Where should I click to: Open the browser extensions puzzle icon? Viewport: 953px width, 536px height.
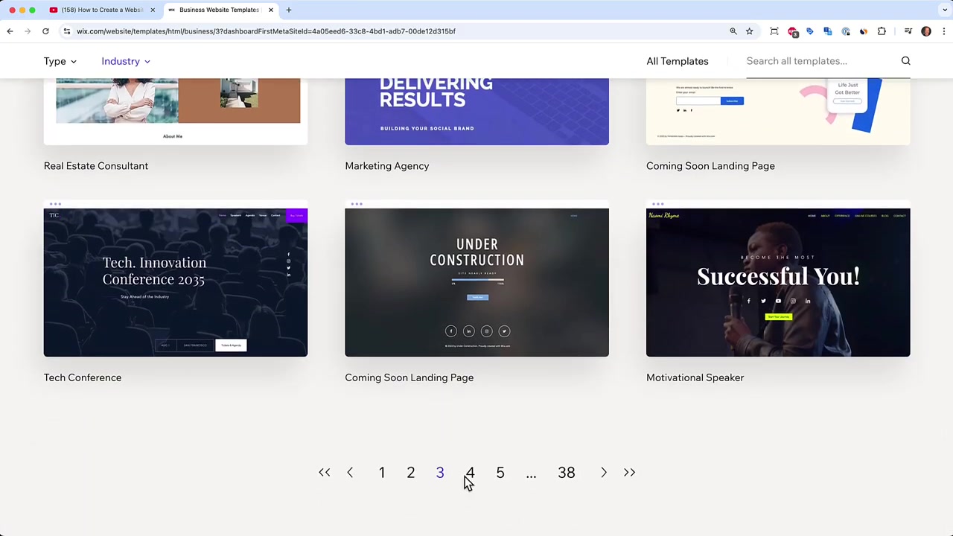coord(882,31)
